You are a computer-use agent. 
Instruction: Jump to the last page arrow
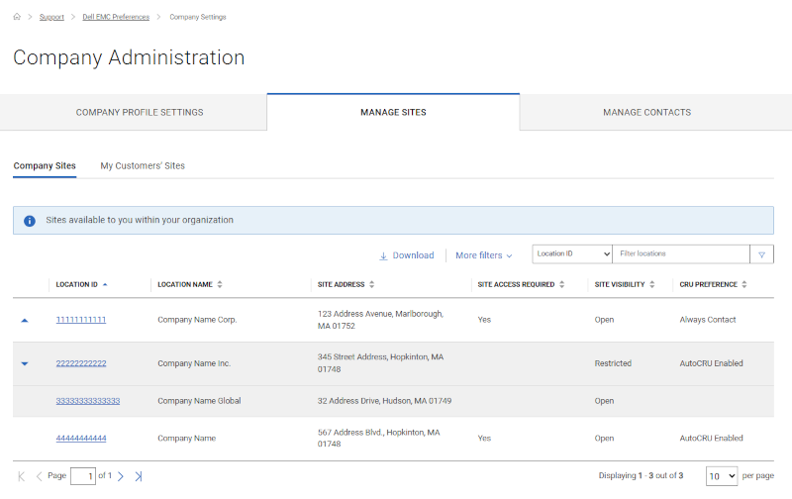(139, 476)
